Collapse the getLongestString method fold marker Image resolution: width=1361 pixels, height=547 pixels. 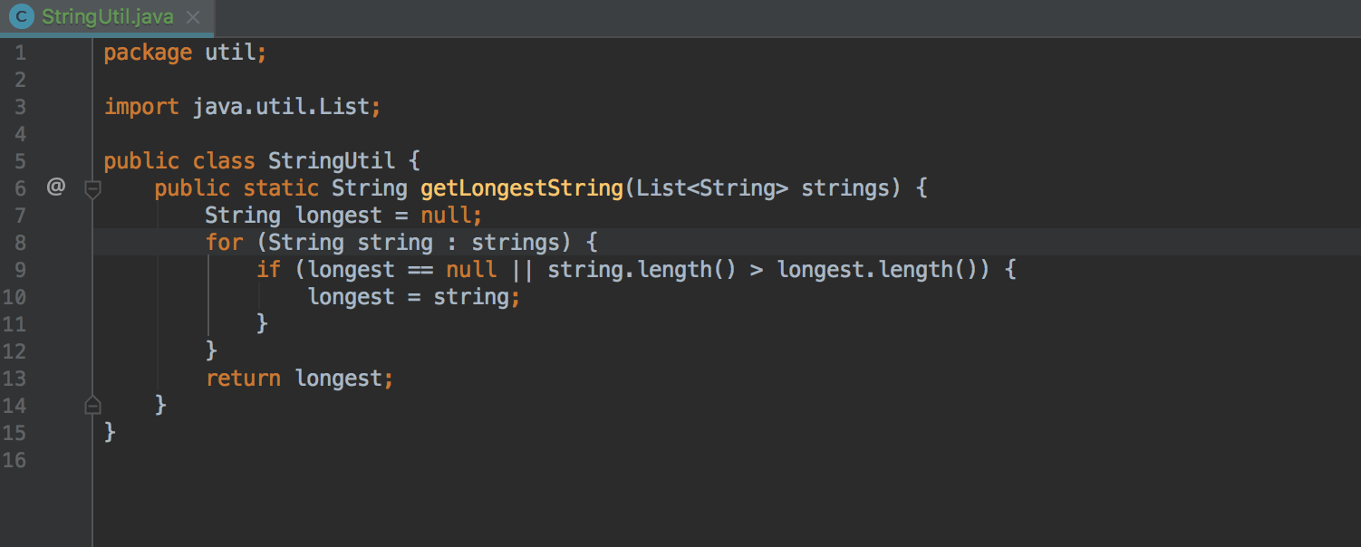pos(92,188)
